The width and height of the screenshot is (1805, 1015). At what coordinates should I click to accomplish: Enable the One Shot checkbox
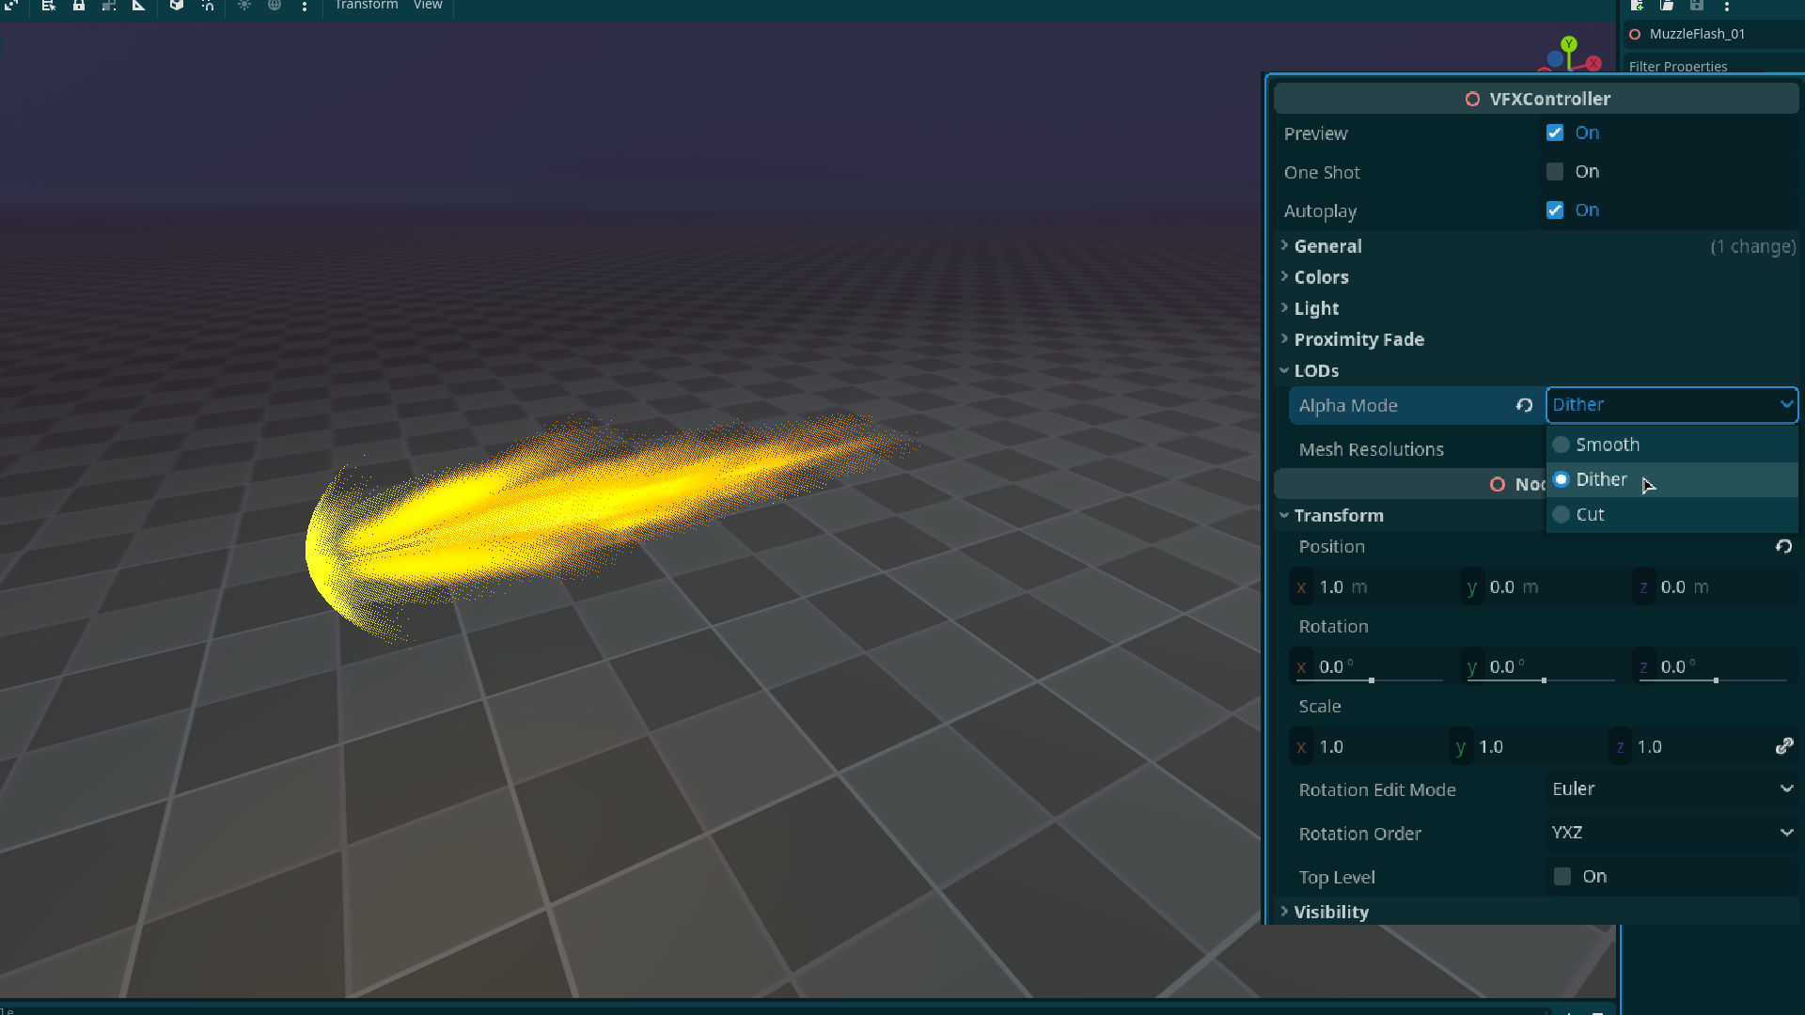[x=1555, y=172]
